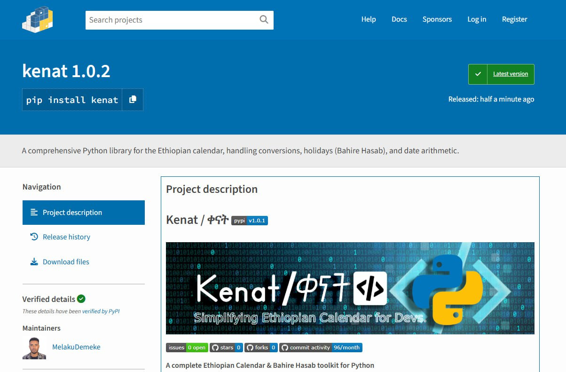Image resolution: width=566 pixels, height=372 pixels.
Task: Copy pip install command icon
Action: 133,99
